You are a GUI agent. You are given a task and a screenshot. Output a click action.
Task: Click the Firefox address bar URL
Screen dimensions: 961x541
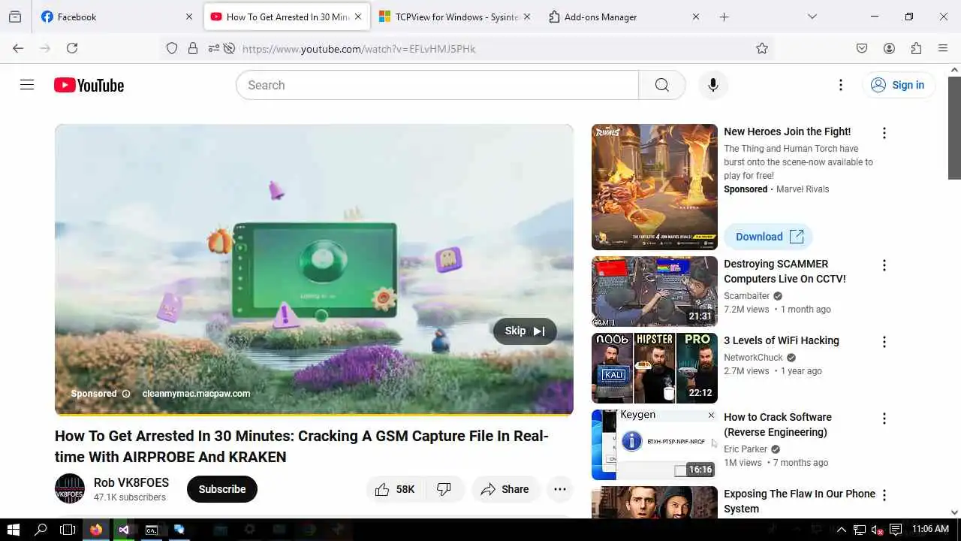(x=359, y=49)
